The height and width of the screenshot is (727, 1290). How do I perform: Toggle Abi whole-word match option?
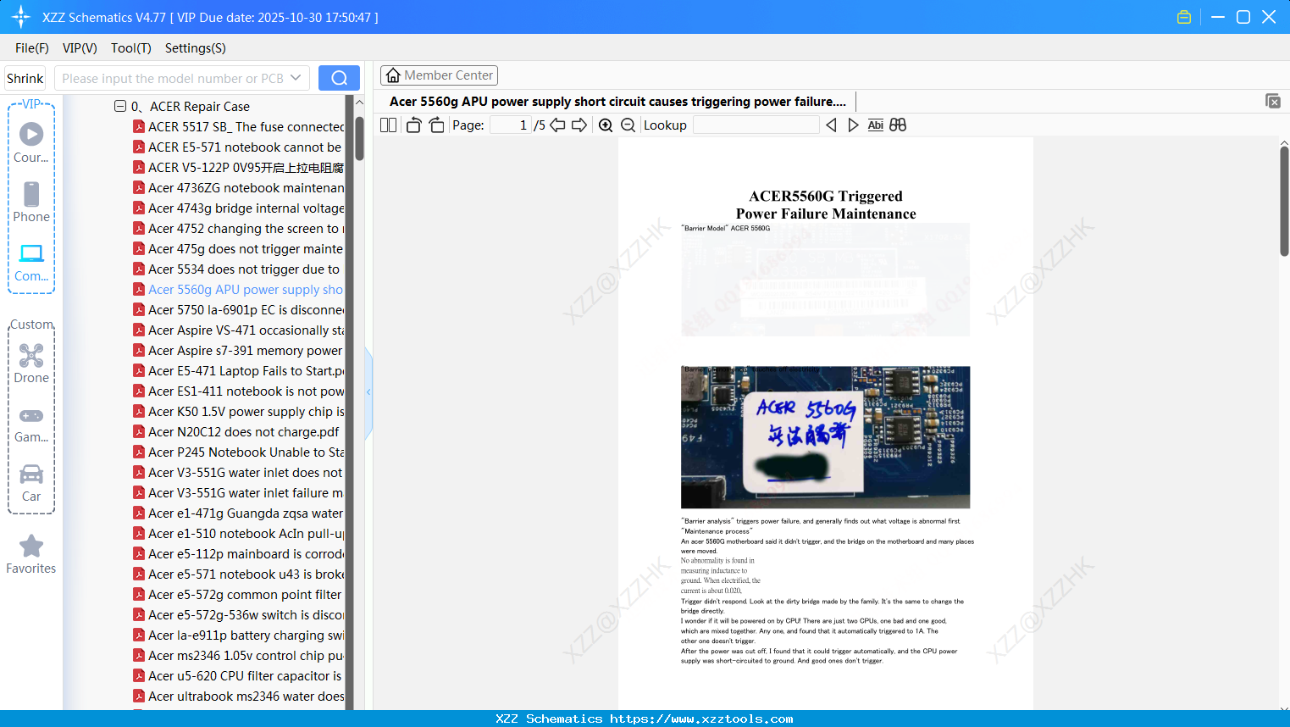click(x=875, y=125)
